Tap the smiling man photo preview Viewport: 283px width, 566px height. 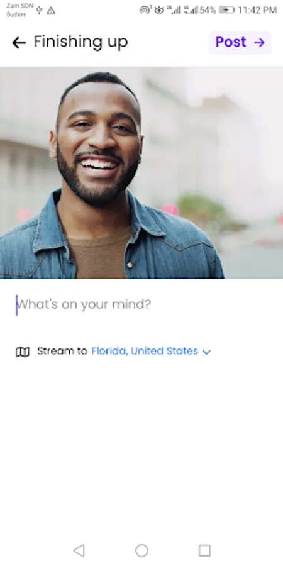click(141, 172)
